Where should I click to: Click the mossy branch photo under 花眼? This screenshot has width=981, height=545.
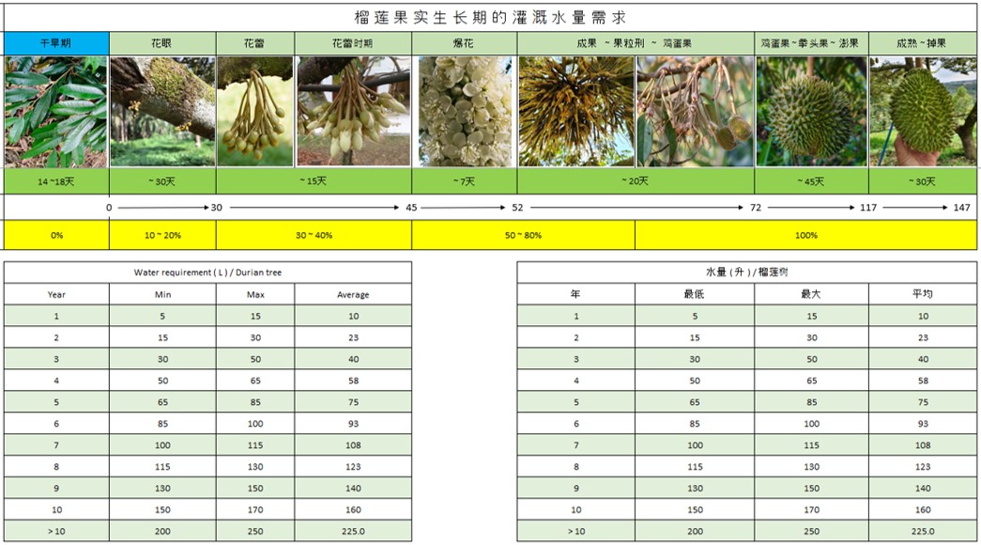click(162, 111)
